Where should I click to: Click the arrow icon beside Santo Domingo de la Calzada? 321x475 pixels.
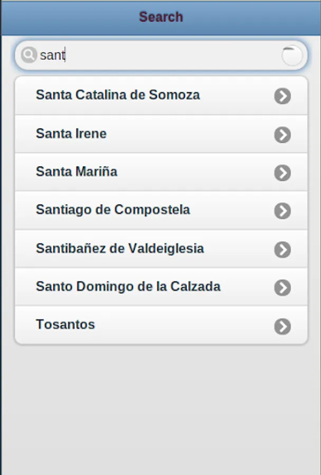282,288
